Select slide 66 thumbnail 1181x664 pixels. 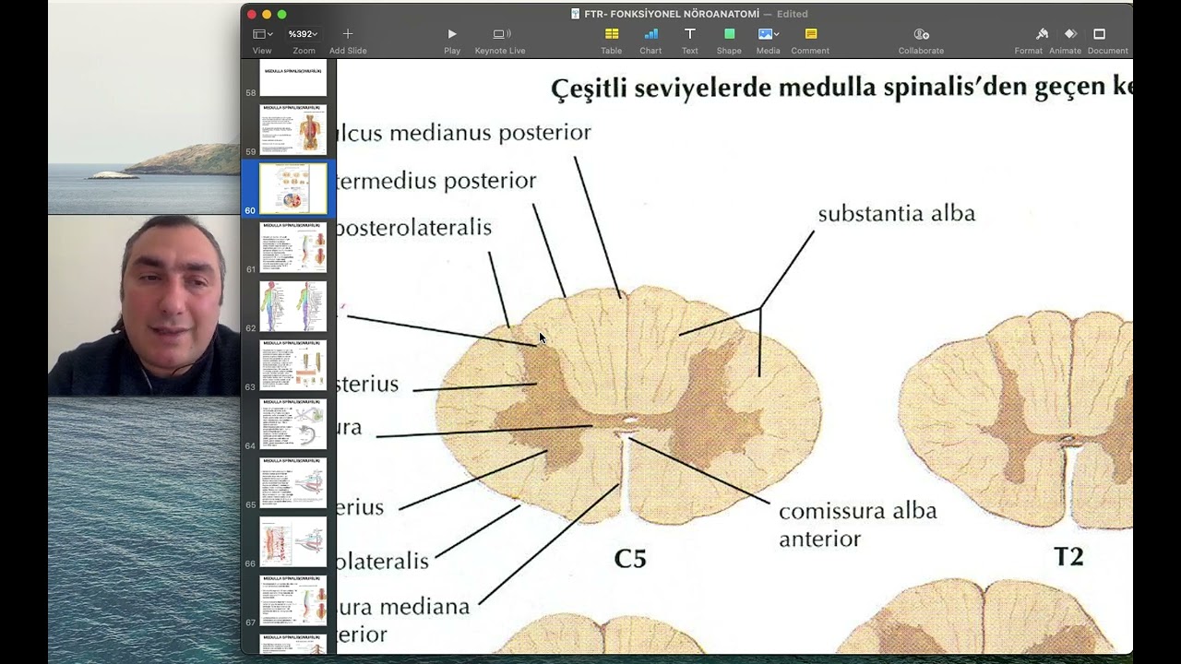(293, 542)
